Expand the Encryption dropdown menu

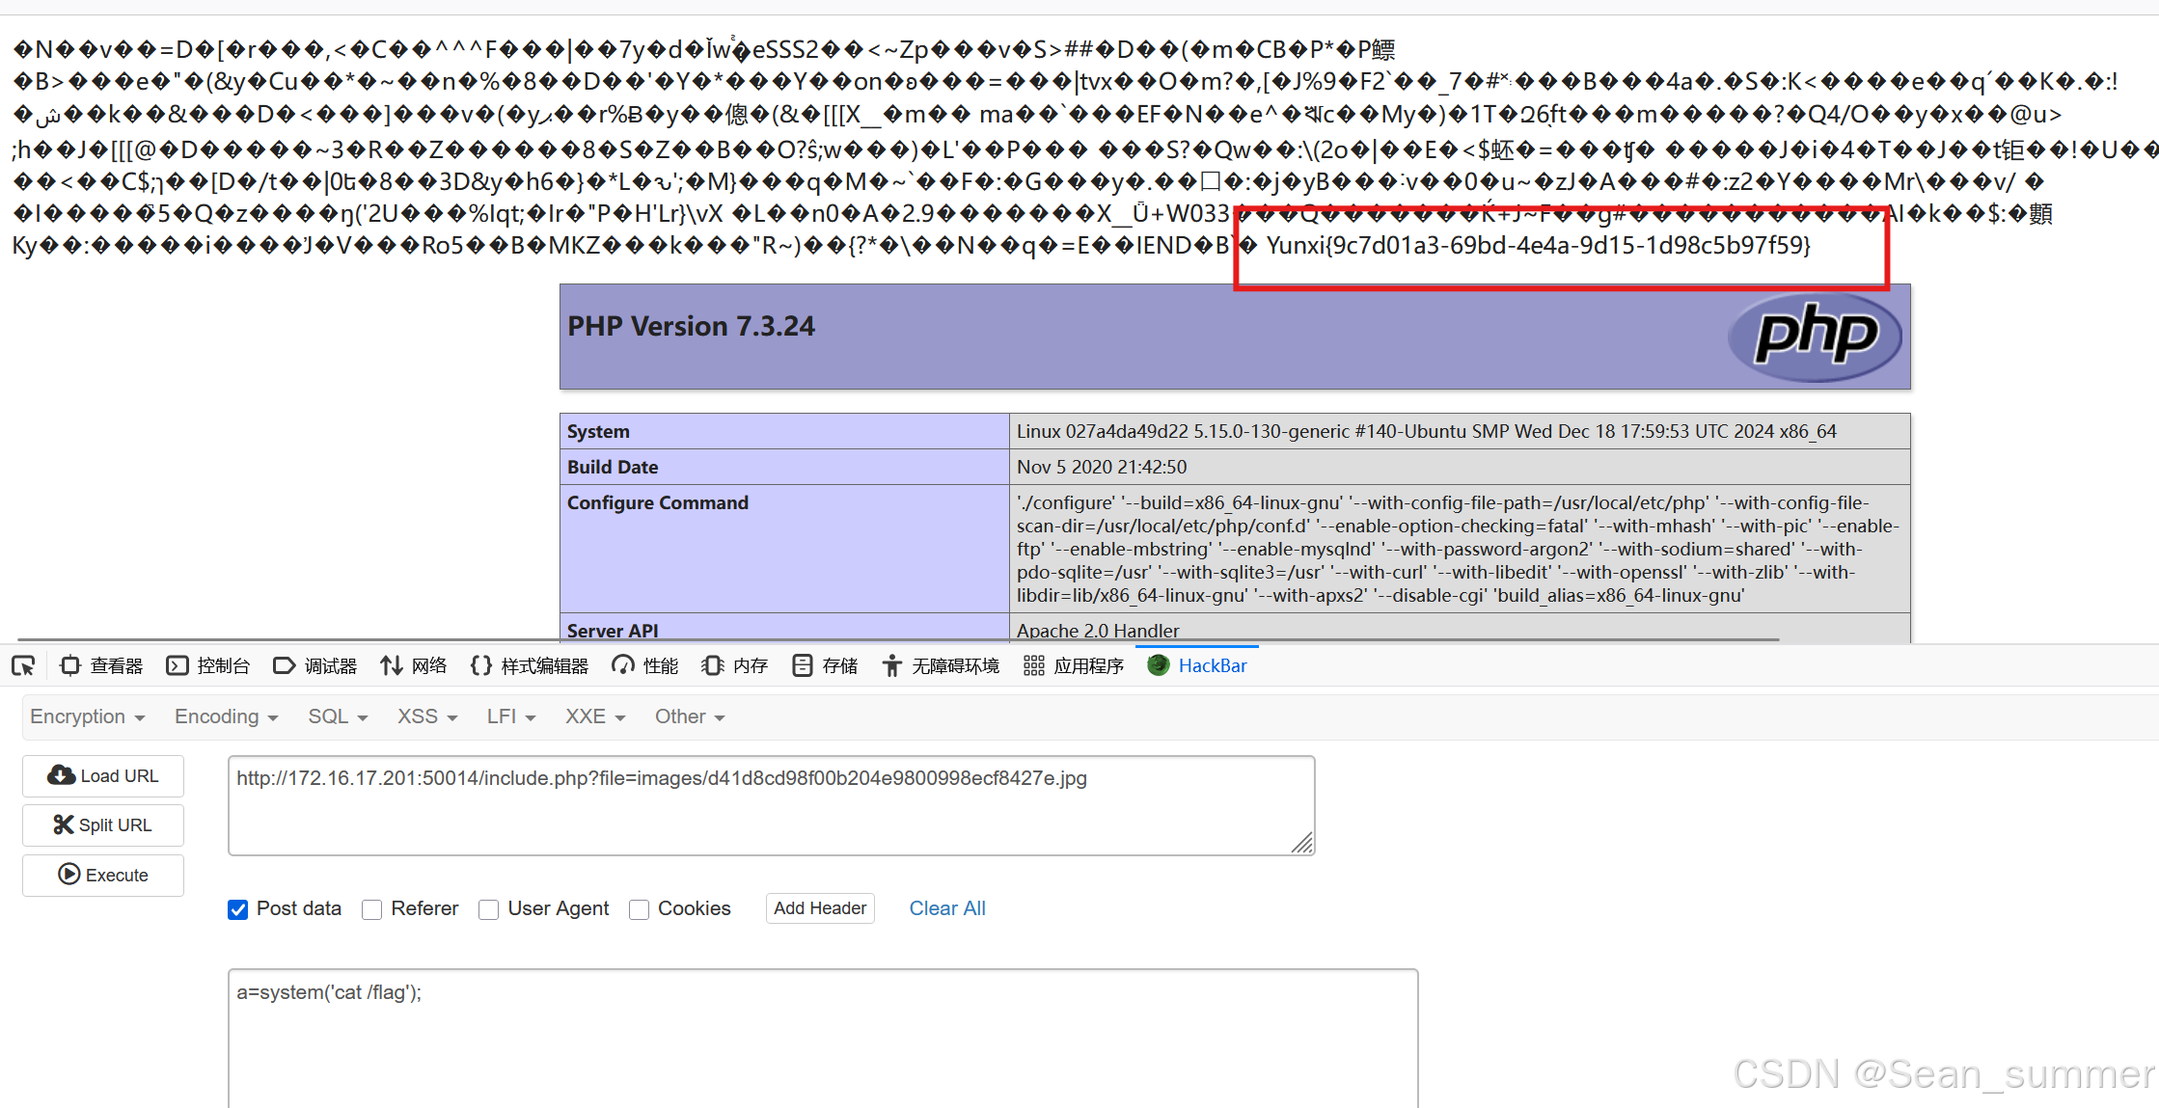87,716
